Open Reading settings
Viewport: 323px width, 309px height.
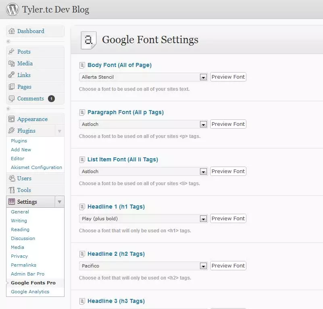(x=20, y=230)
